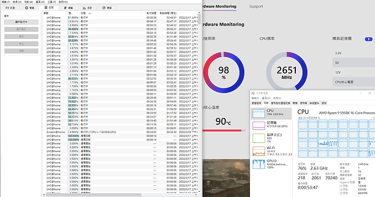Open the View (V) menu in BOINC Manager

(x=17, y=2)
